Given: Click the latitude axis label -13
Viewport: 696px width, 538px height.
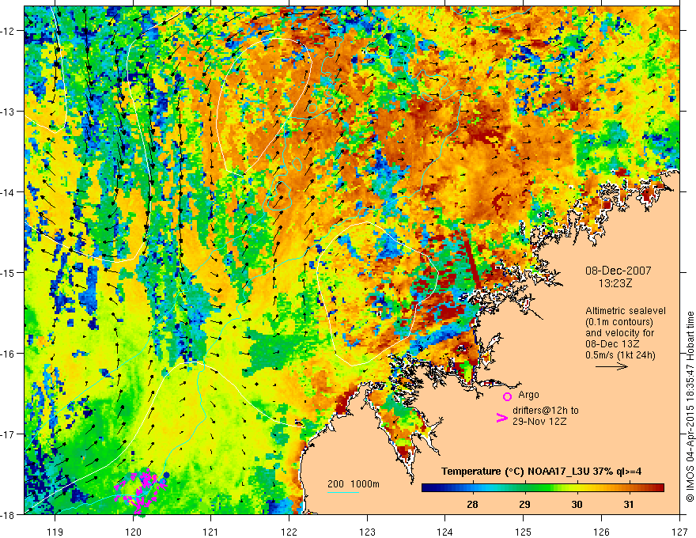Looking at the screenshot, I should click(9, 112).
